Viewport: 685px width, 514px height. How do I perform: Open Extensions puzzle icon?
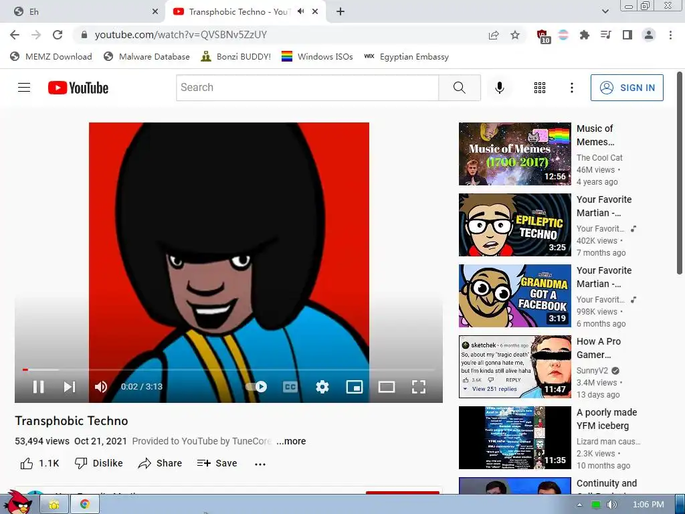pyautogui.click(x=585, y=35)
